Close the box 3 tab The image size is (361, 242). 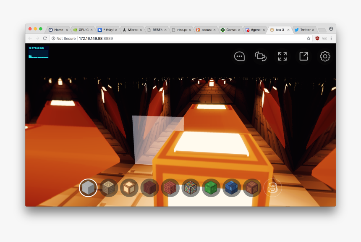(x=288, y=30)
